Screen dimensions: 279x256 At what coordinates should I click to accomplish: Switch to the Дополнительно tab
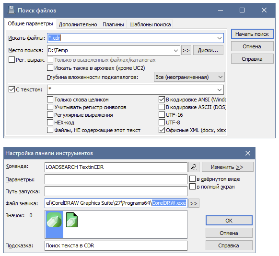pyautogui.click(x=78, y=24)
